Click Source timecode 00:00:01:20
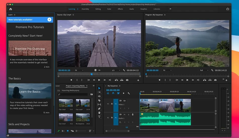 64,70
